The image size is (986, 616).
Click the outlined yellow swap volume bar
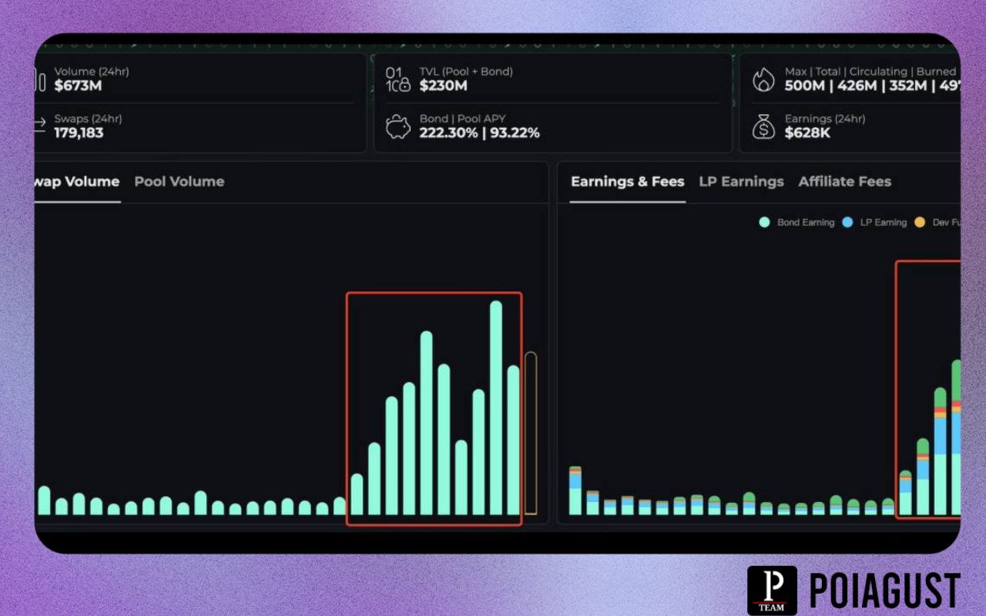(531, 434)
